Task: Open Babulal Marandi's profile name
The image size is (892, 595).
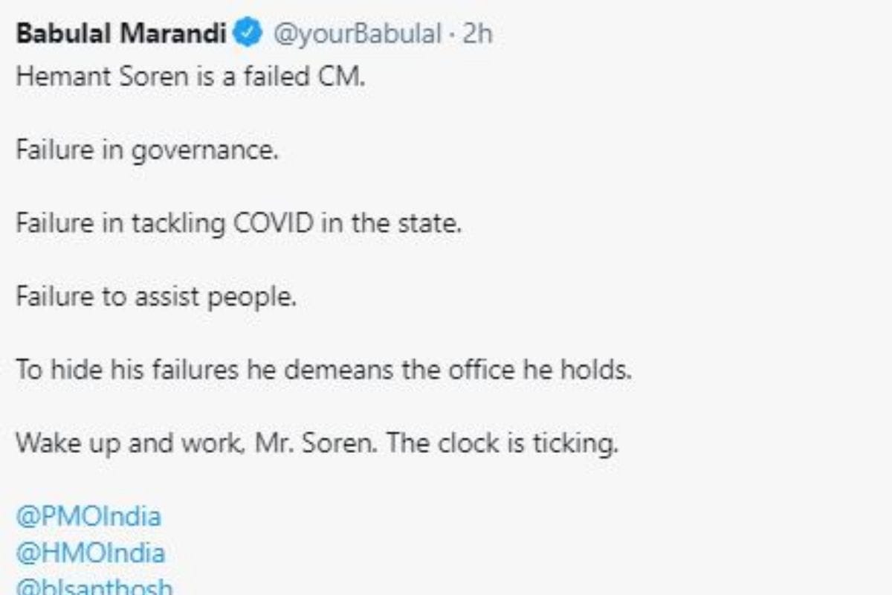Action: [121, 34]
